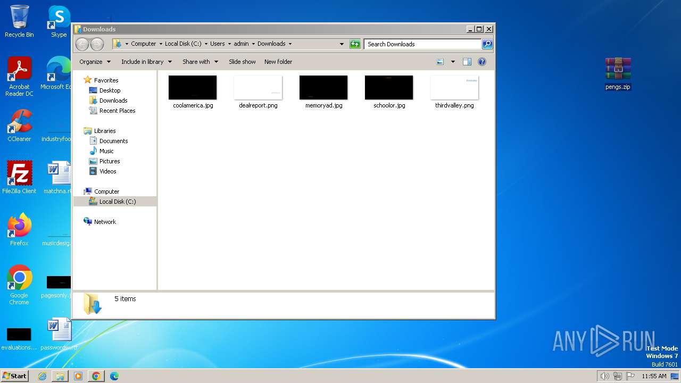Select the FileZilla Client desktop icon
This screenshot has width=681, height=383.
click(x=19, y=178)
